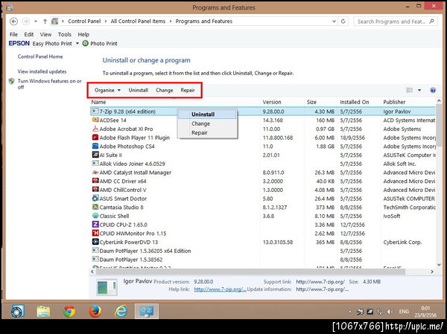Screen dimensions: 447x334
Task: Open Control Panel Home link
Action: click(x=40, y=57)
